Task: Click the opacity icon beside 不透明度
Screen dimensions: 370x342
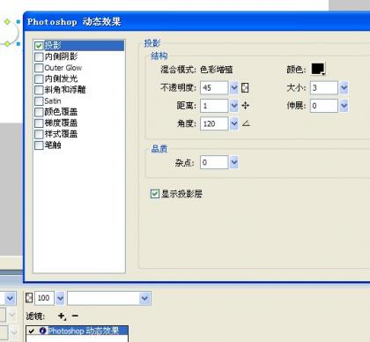Action: 245,88
